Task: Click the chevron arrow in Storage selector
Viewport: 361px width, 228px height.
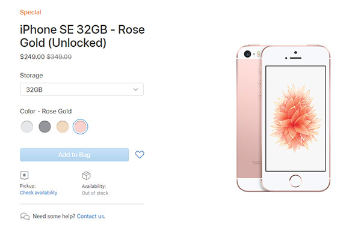Action: 135,89
